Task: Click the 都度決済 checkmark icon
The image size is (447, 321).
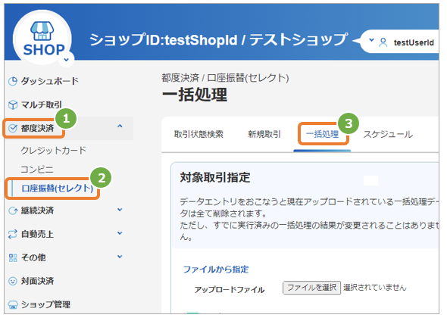Action: pyautogui.click(x=13, y=128)
